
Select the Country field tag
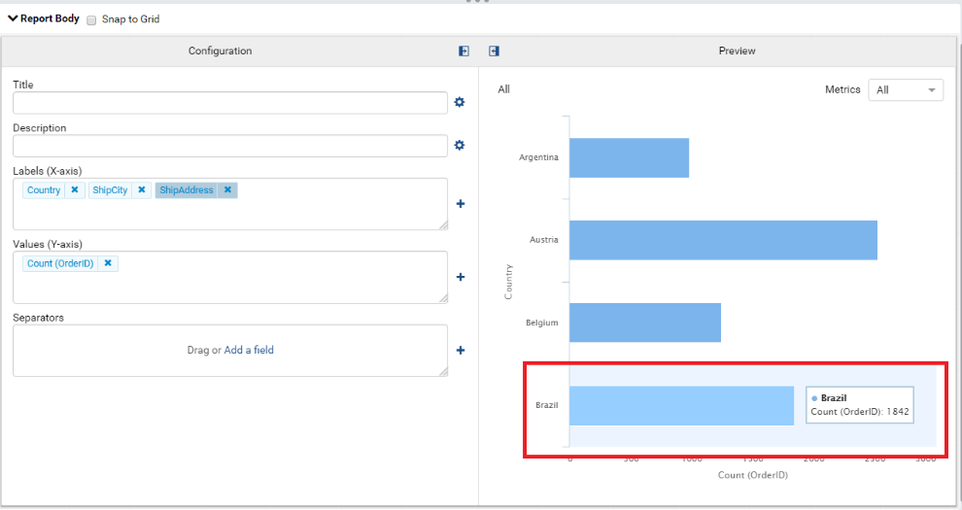(x=44, y=190)
